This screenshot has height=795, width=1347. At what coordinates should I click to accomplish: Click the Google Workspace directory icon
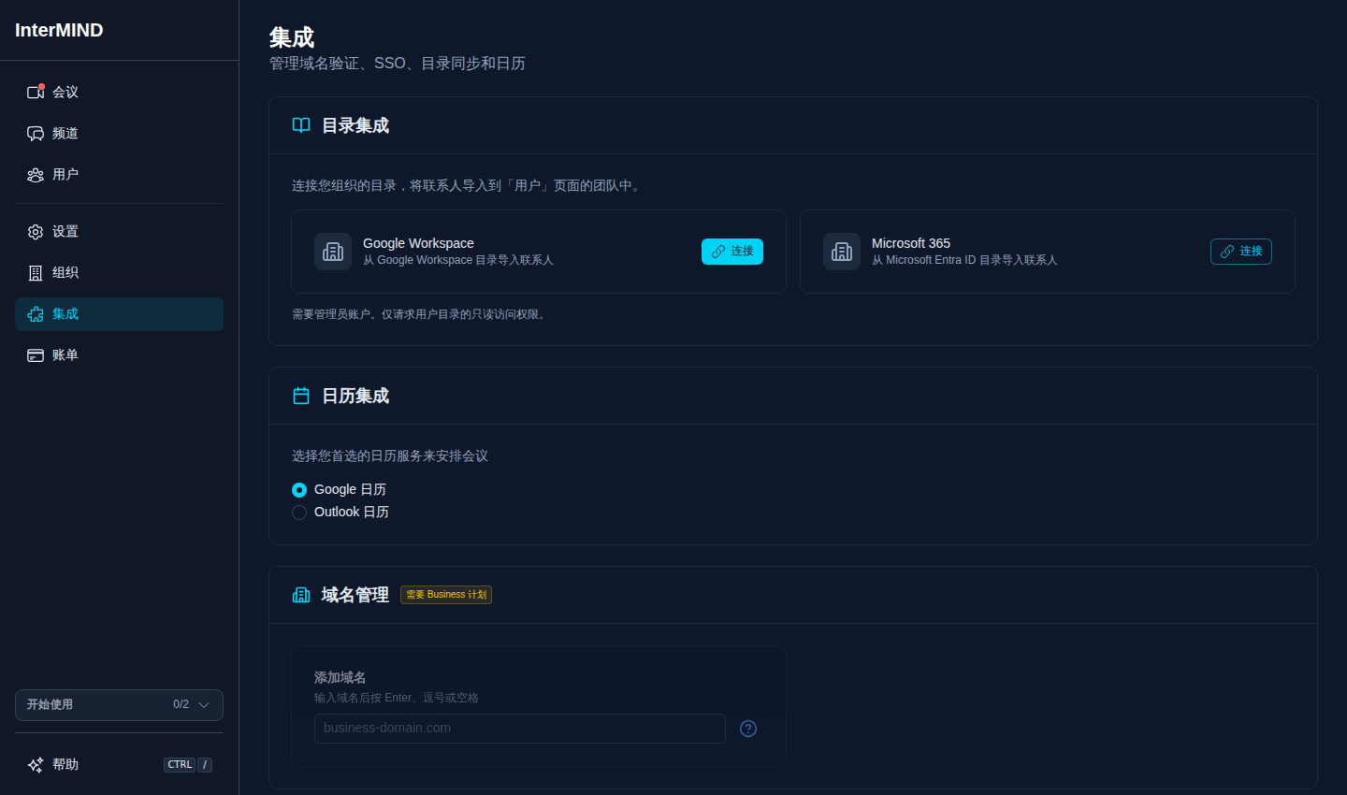click(333, 252)
